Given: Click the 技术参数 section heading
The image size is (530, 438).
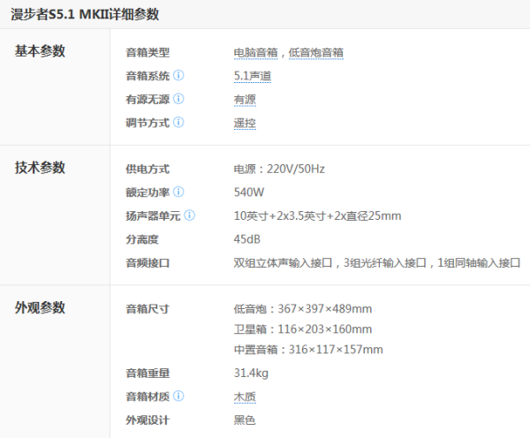Looking at the screenshot, I should point(40,168).
